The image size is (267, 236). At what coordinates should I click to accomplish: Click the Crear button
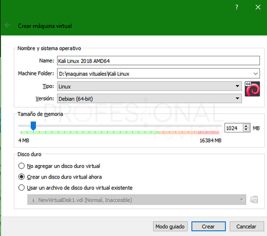208,227
